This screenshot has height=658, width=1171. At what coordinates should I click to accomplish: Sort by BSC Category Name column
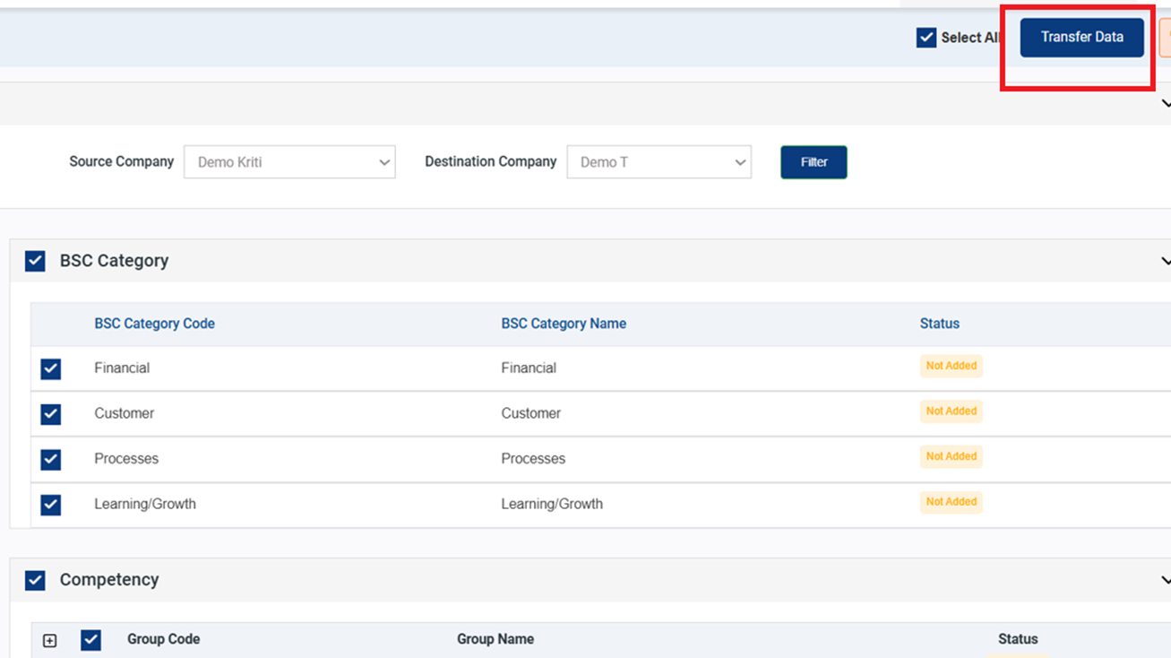pos(563,324)
